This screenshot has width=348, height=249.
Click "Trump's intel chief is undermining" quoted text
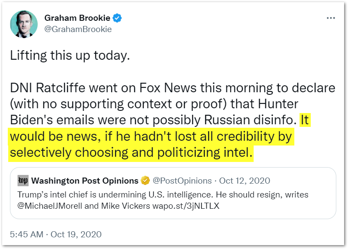coord(78,194)
